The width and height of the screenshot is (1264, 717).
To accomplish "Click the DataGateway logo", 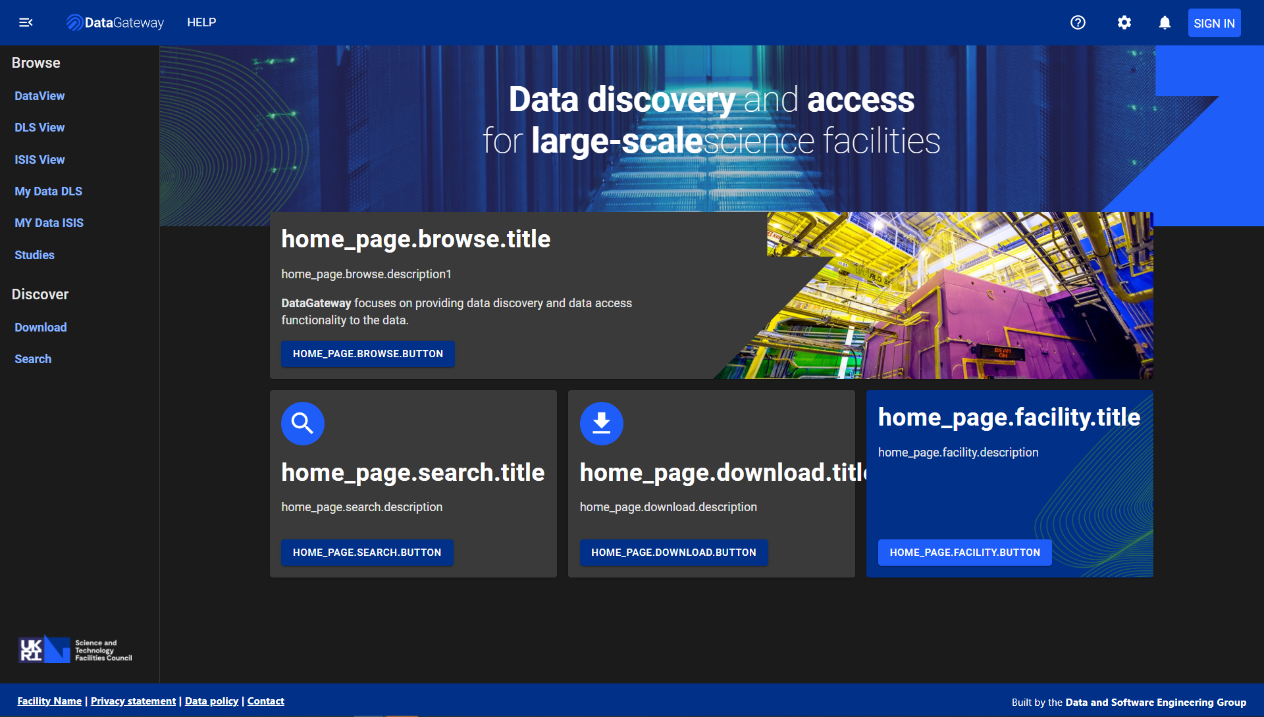I will [x=115, y=22].
